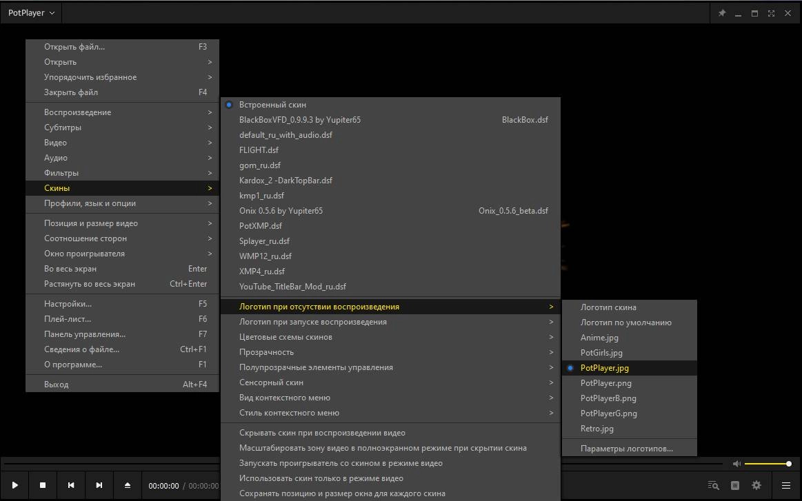Open Сенсорный скин submenu

pyautogui.click(x=391, y=382)
